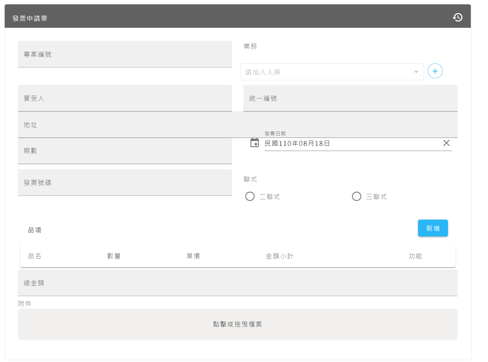Click the 新增 button to add item
488x362 pixels.
pyautogui.click(x=433, y=228)
